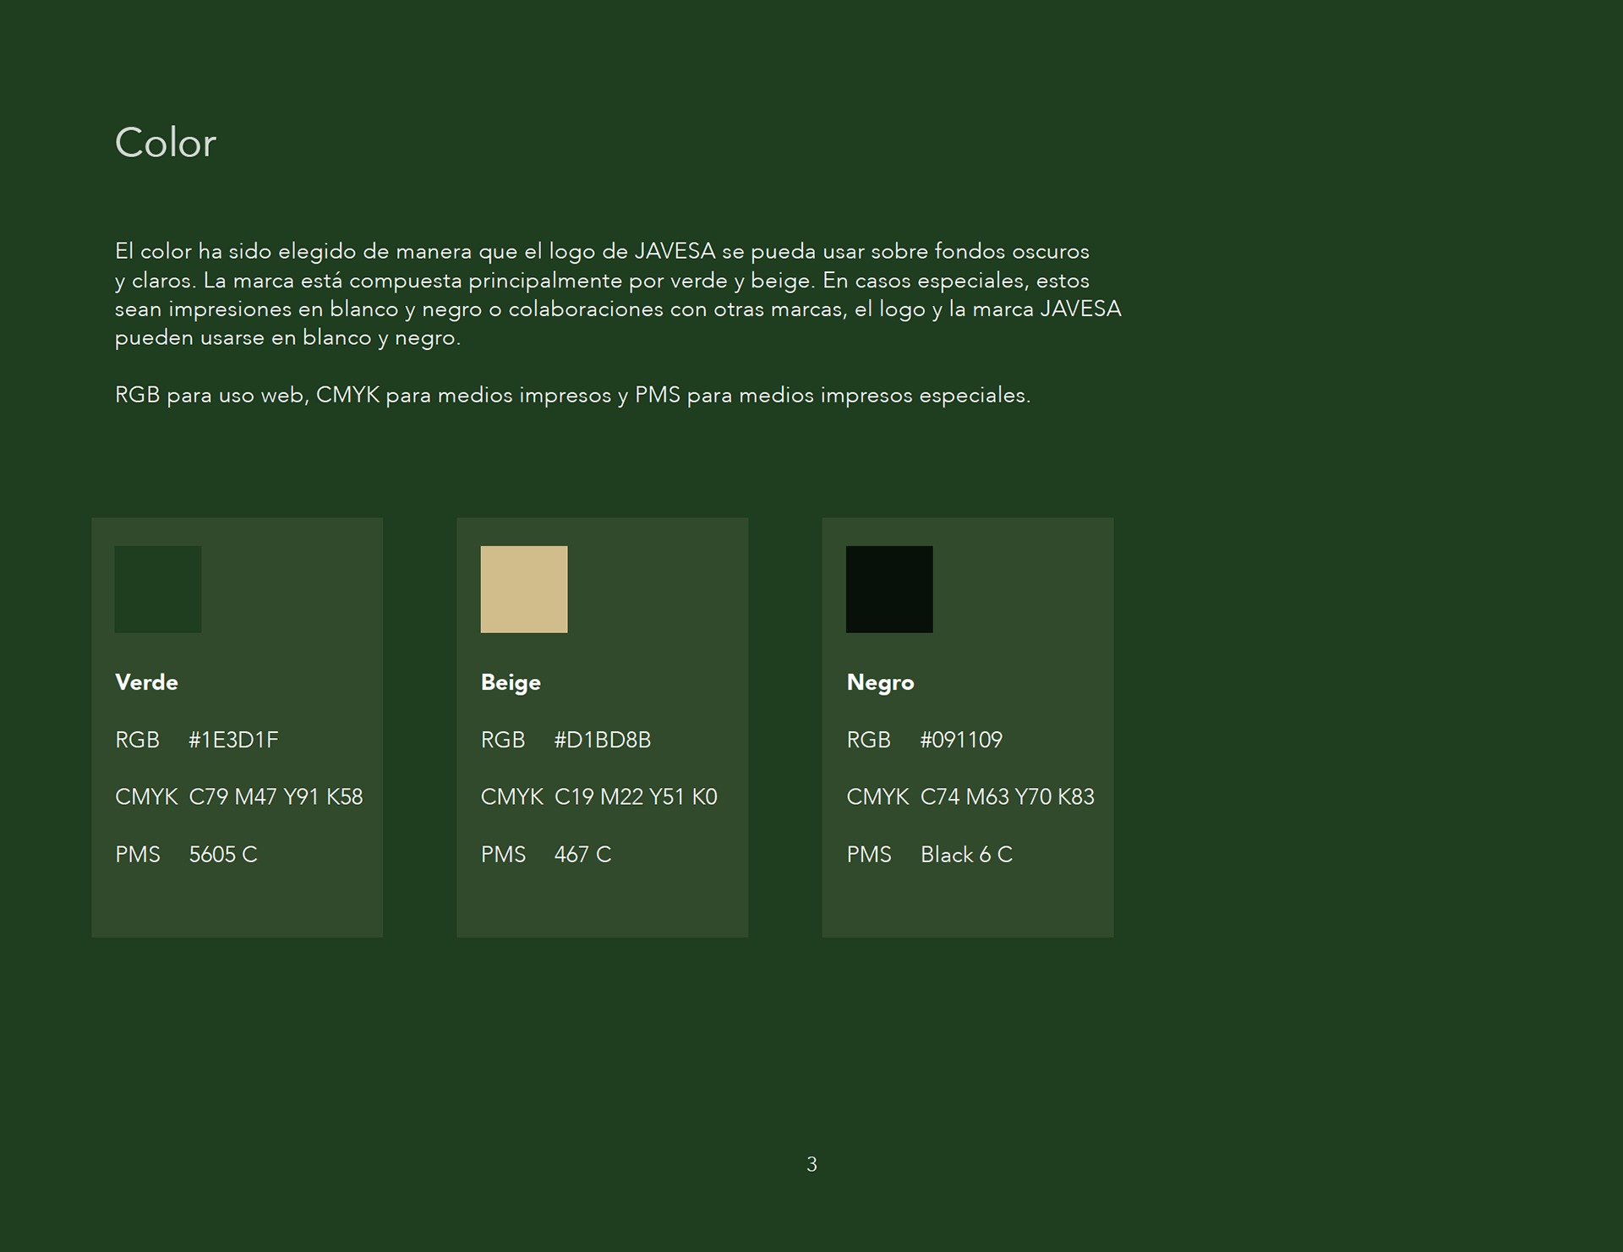Click the Beige color swatch

(x=524, y=589)
